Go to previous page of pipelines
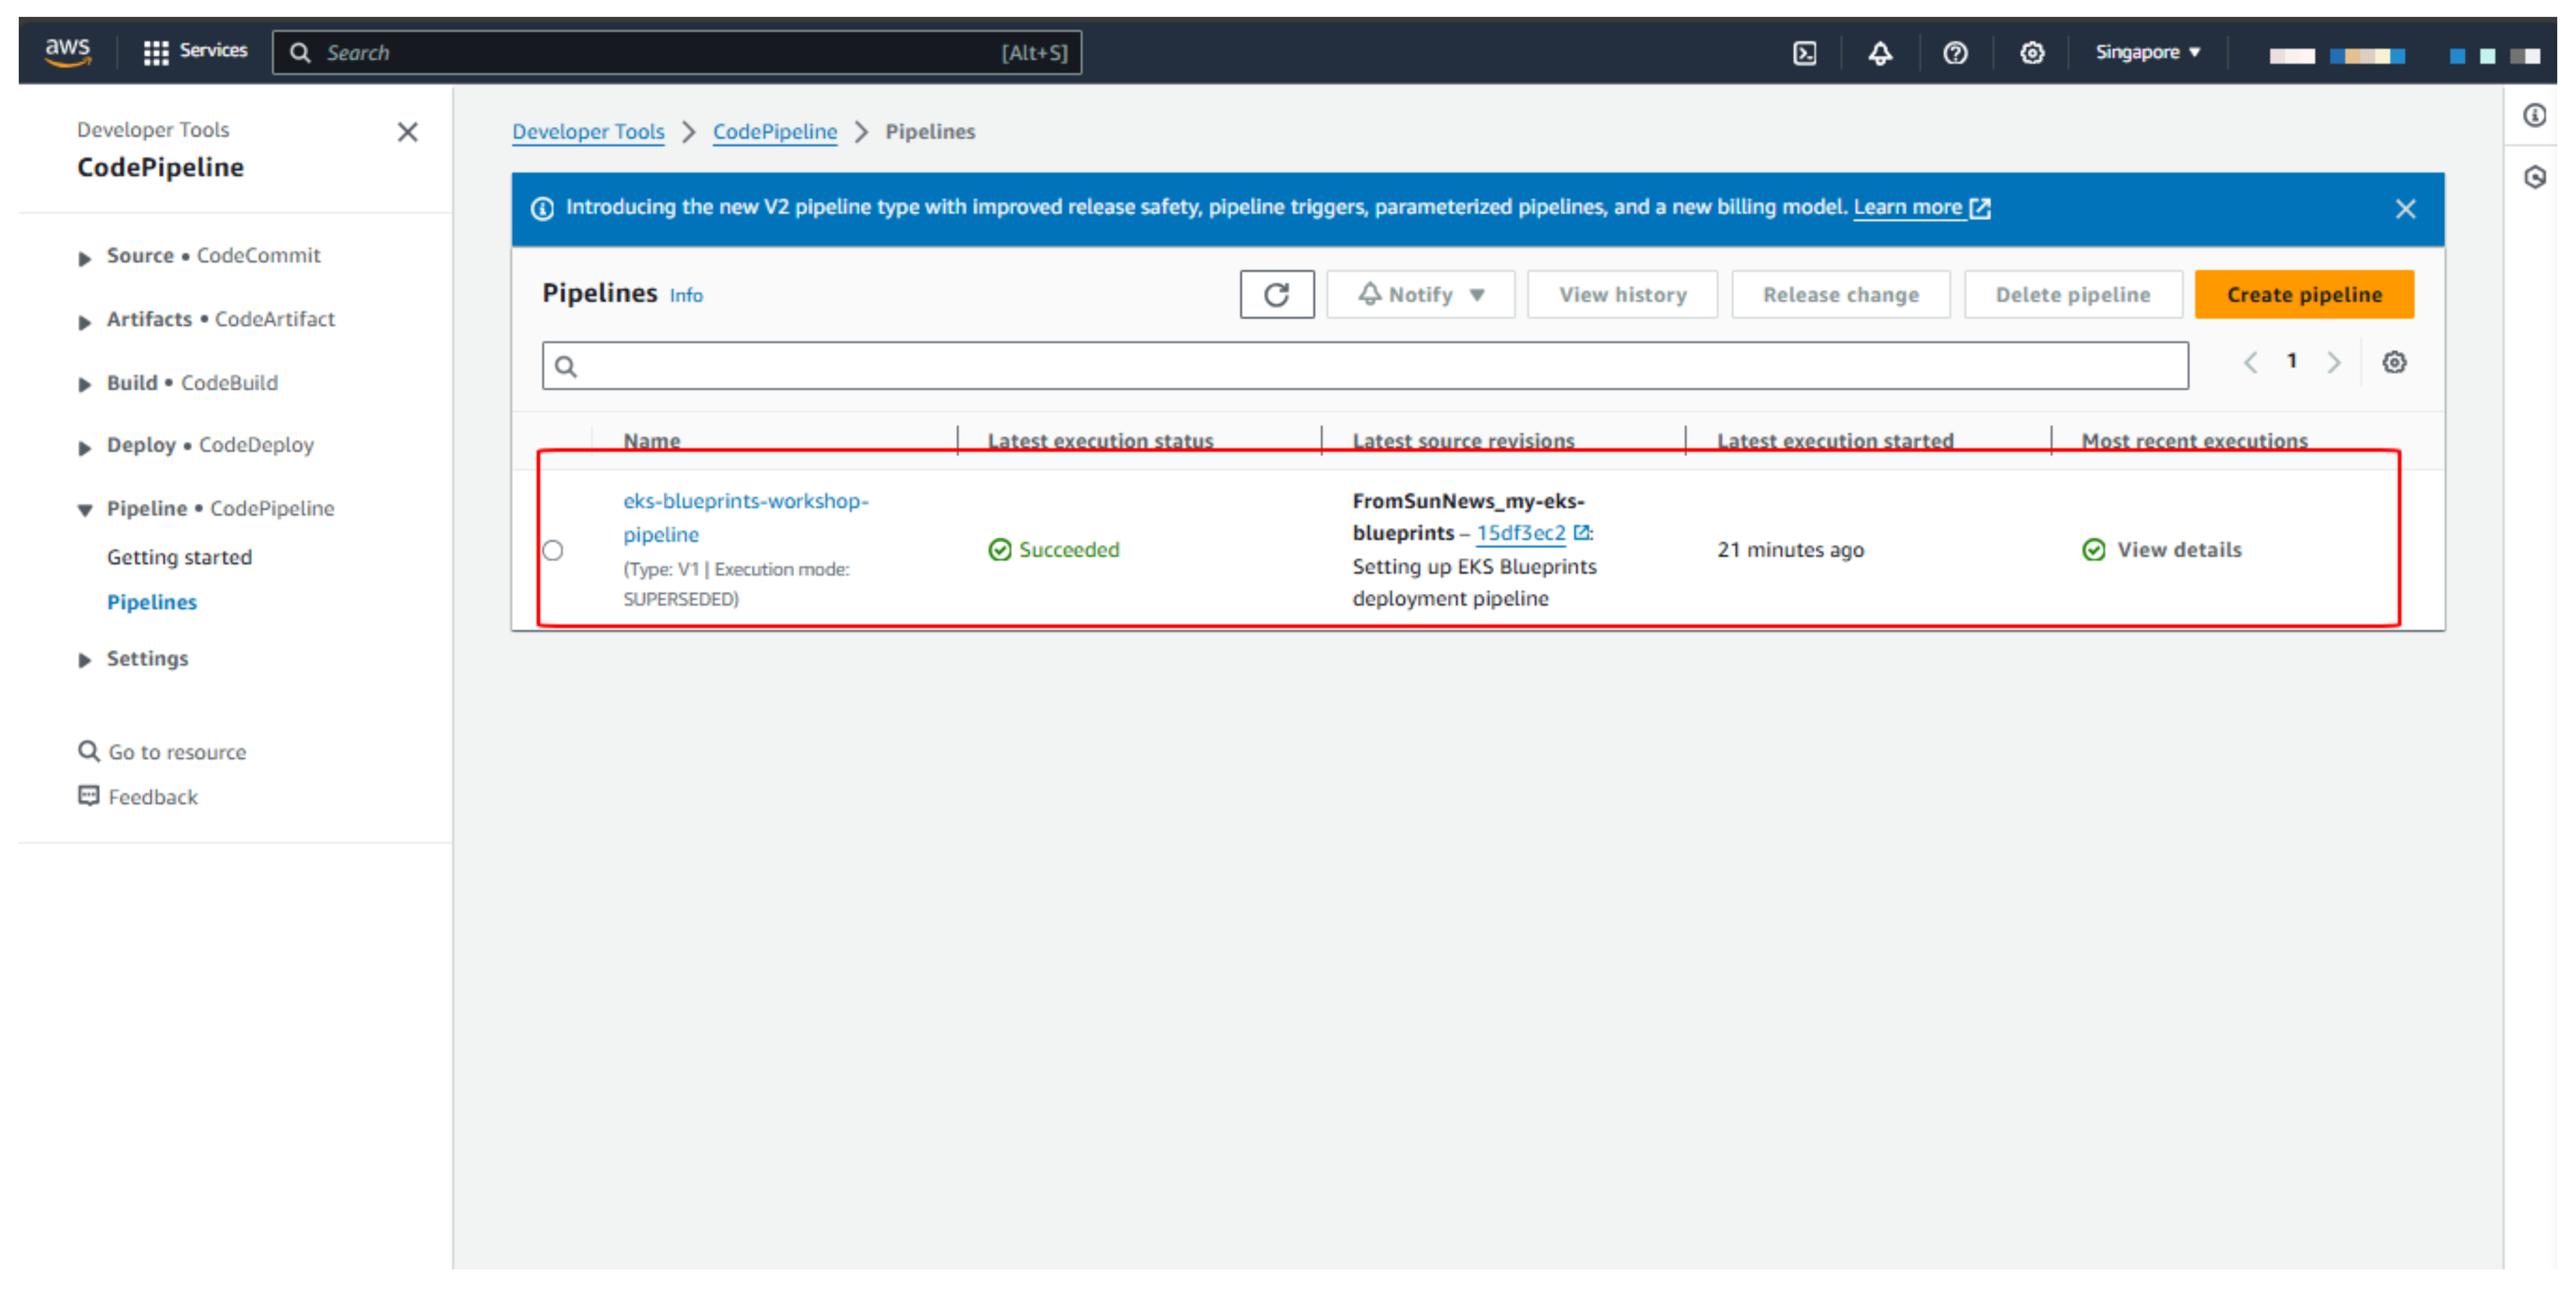This screenshot has width=2576, height=1290. 2250,363
